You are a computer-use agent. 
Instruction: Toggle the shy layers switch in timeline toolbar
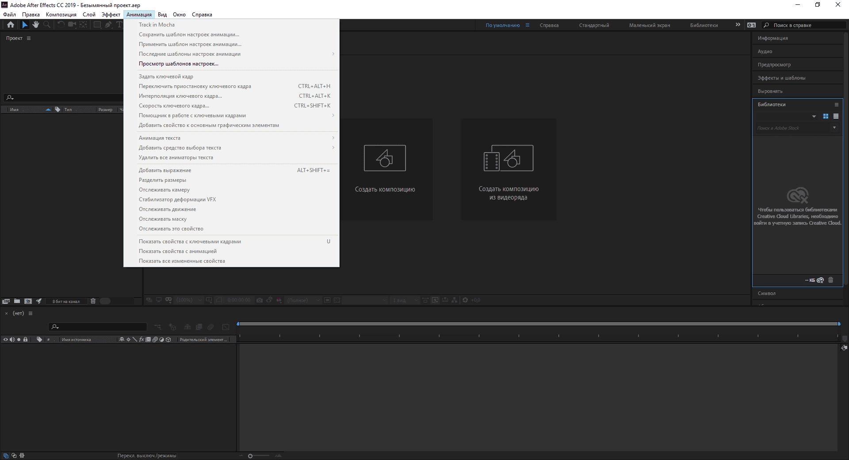tap(187, 327)
